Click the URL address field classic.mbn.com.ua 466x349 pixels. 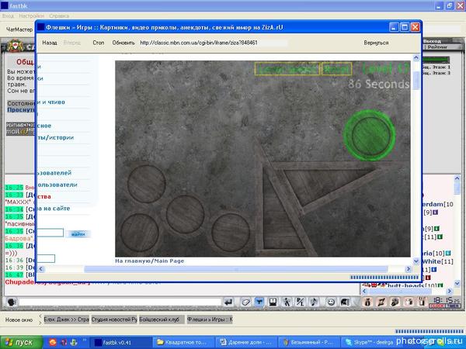[214, 43]
